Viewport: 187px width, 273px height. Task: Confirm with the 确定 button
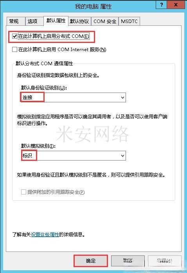[x=91, y=261]
